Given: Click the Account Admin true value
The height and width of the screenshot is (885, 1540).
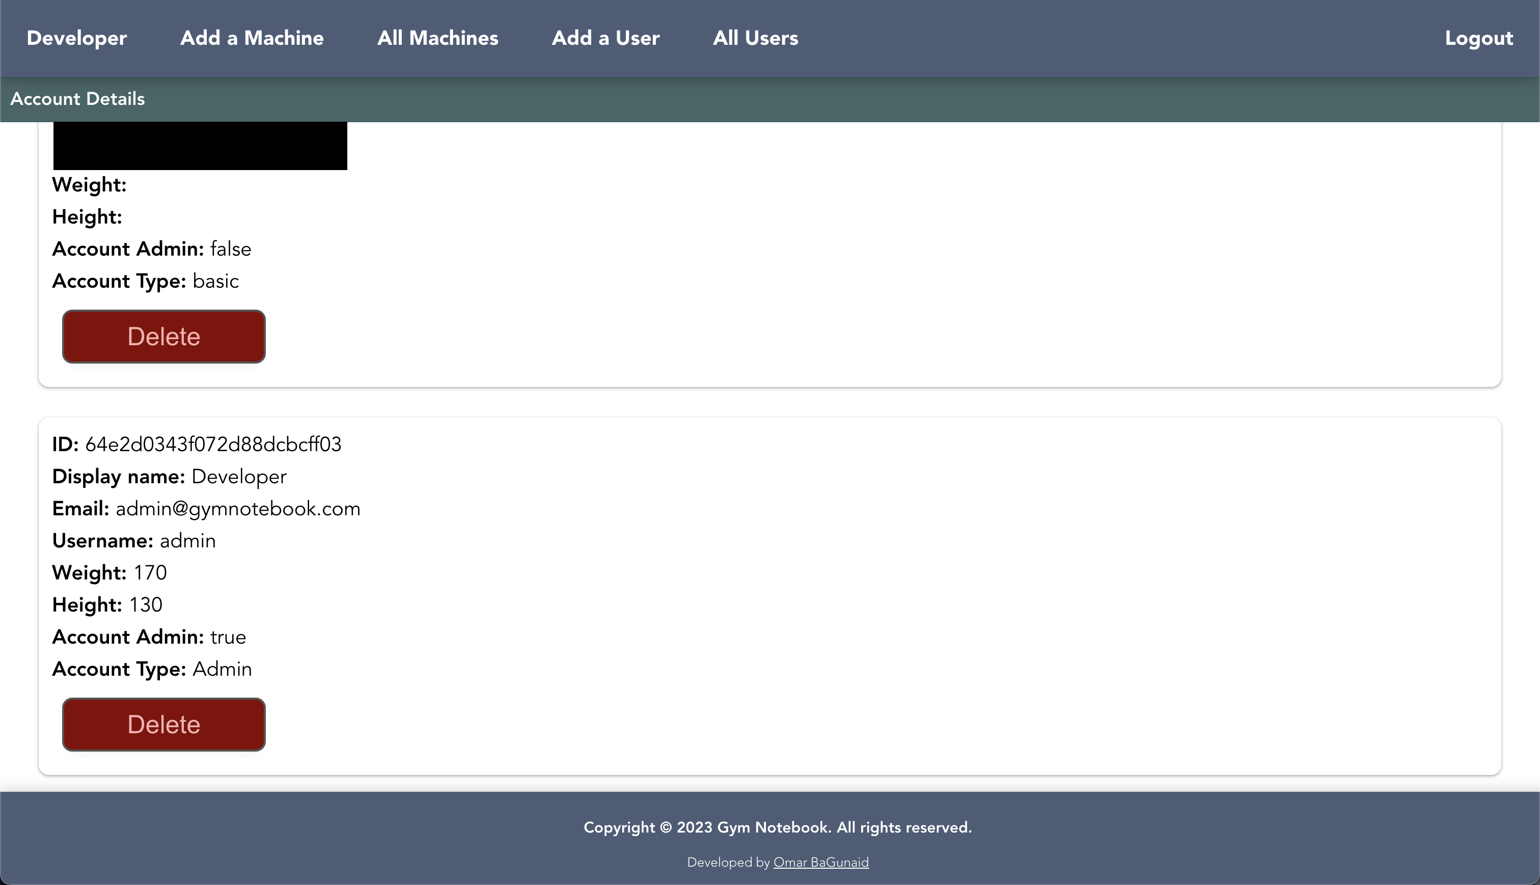Looking at the screenshot, I should pos(228,637).
